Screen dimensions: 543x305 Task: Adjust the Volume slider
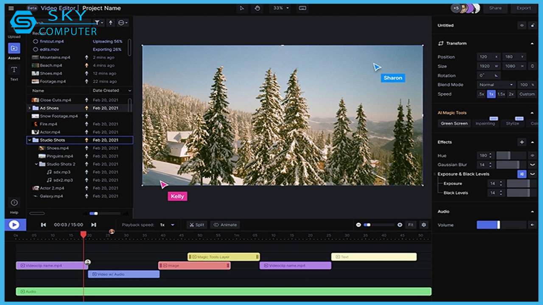pyautogui.click(x=499, y=225)
